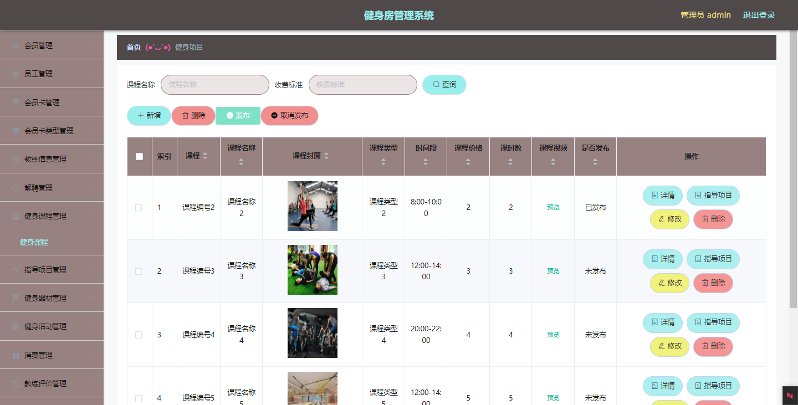This screenshot has width=798, height=405.
Task: Sort by 是否发布 column arrows
Action: (595, 162)
